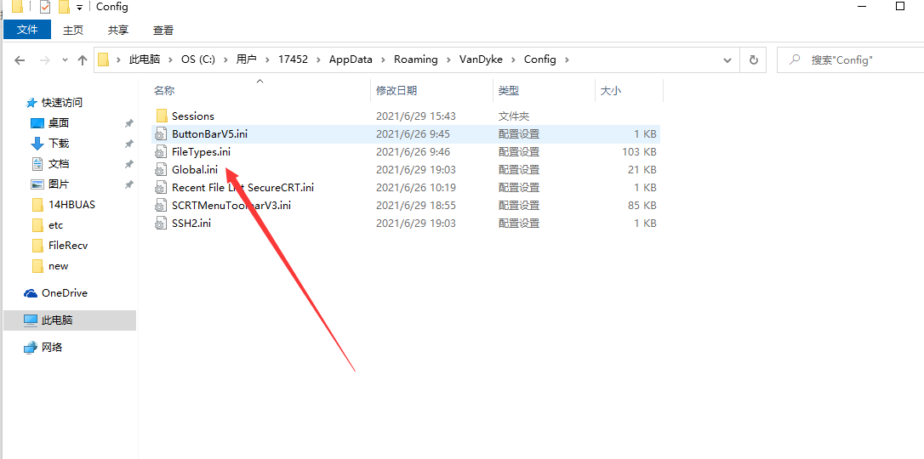The height and width of the screenshot is (459, 924).
Task: Switch to the 主页 ribbon tab
Action: [74, 30]
